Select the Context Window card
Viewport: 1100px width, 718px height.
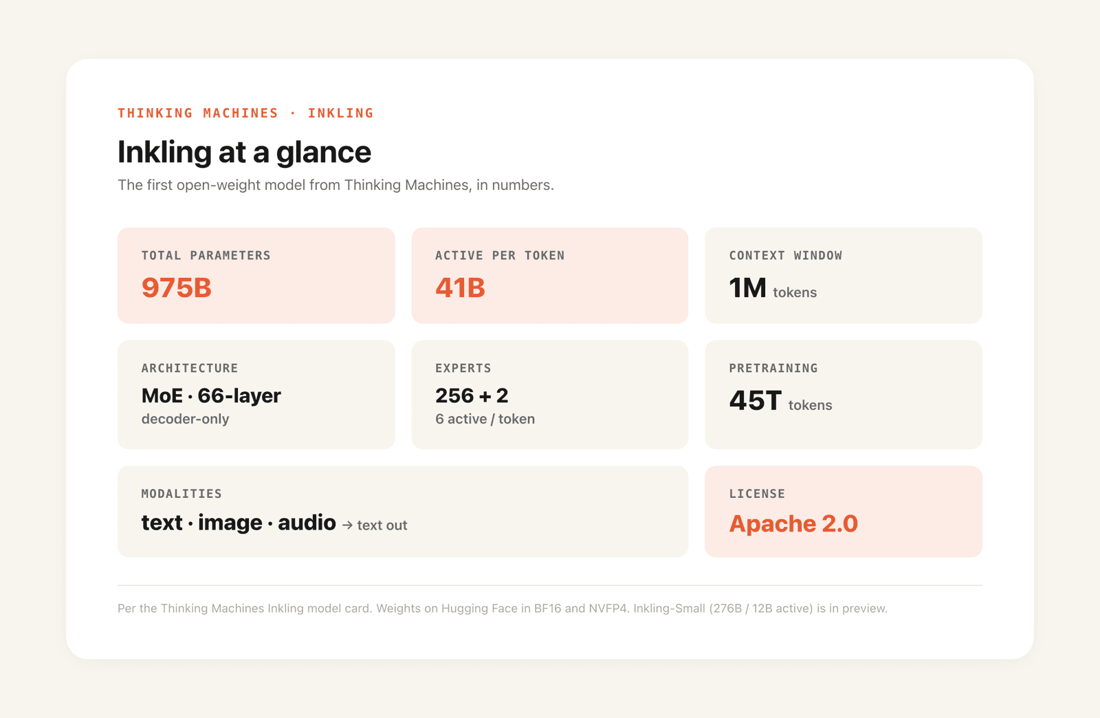(844, 275)
